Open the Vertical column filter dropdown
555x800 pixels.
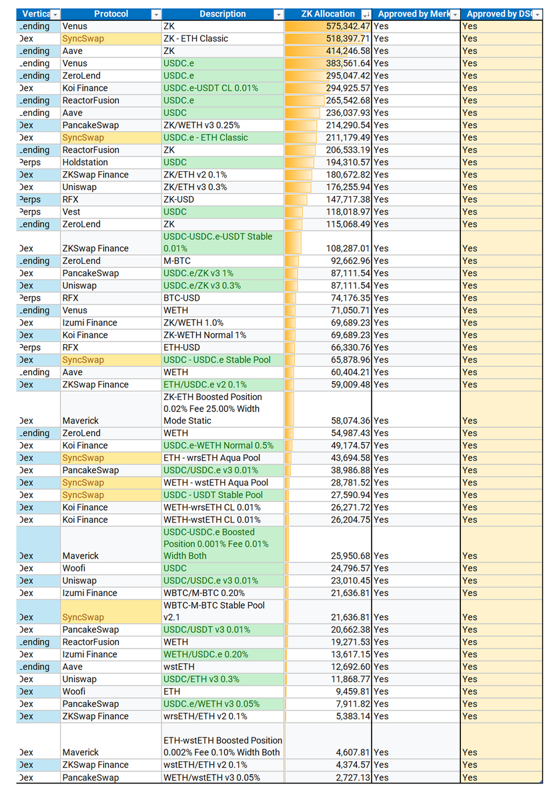pyautogui.click(x=55, y=14)
